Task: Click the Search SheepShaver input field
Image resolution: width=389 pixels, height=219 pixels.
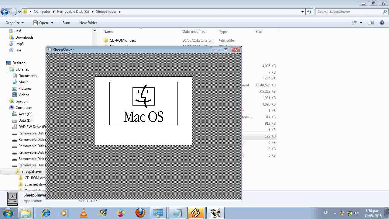Action: (349, 12)
